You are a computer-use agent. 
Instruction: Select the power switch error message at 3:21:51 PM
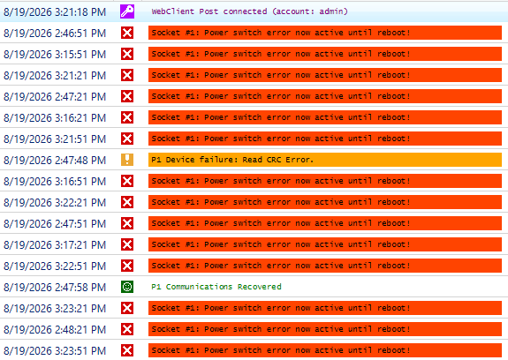pos(325,139)
